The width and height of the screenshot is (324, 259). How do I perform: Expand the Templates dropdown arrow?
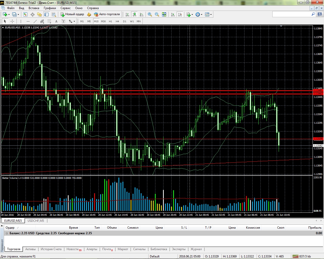(211, 14)
